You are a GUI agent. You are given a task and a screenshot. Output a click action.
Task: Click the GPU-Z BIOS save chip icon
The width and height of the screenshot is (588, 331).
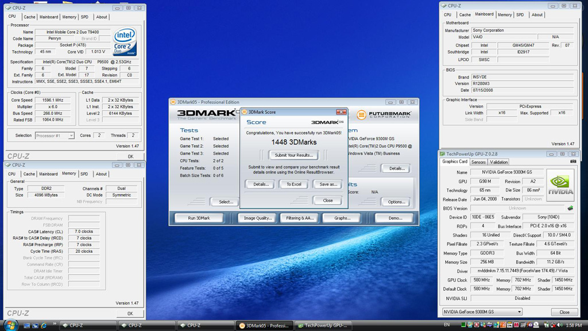[x=570, y=208]
